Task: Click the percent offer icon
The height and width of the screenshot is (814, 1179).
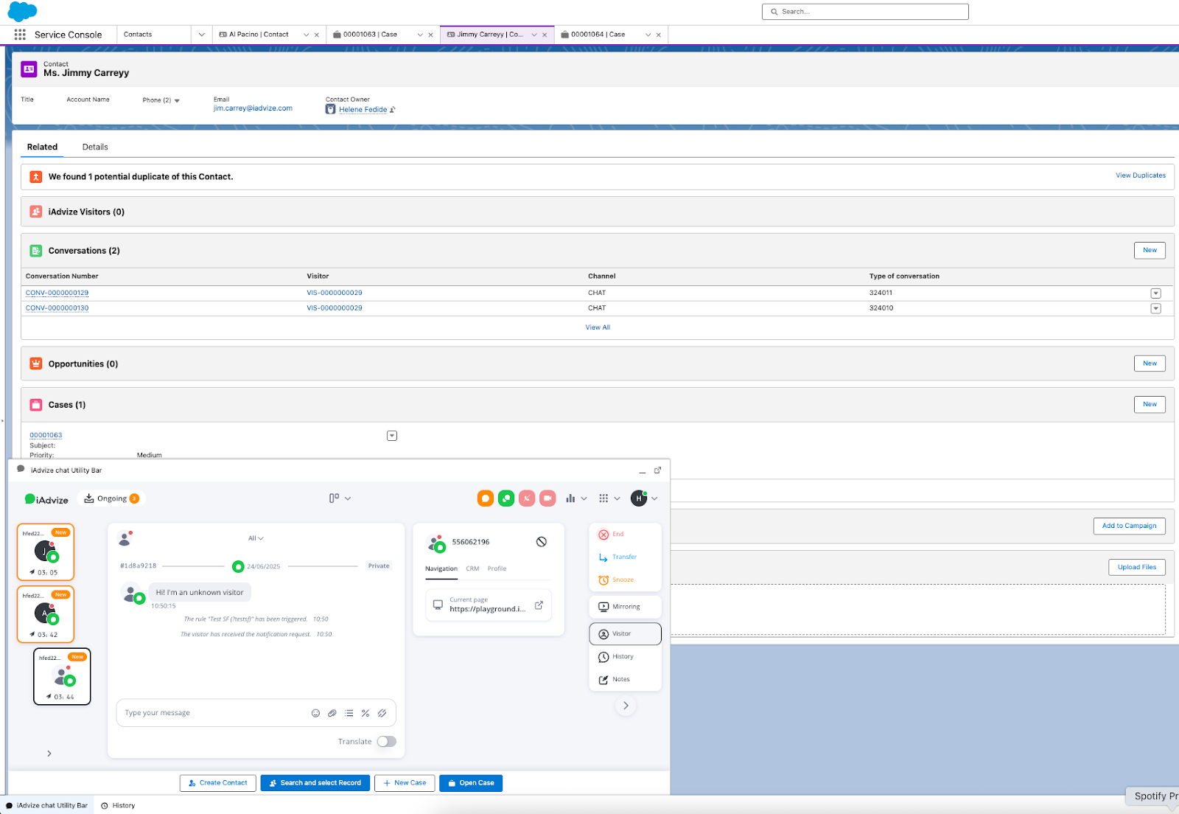Action: click(365, 713)
